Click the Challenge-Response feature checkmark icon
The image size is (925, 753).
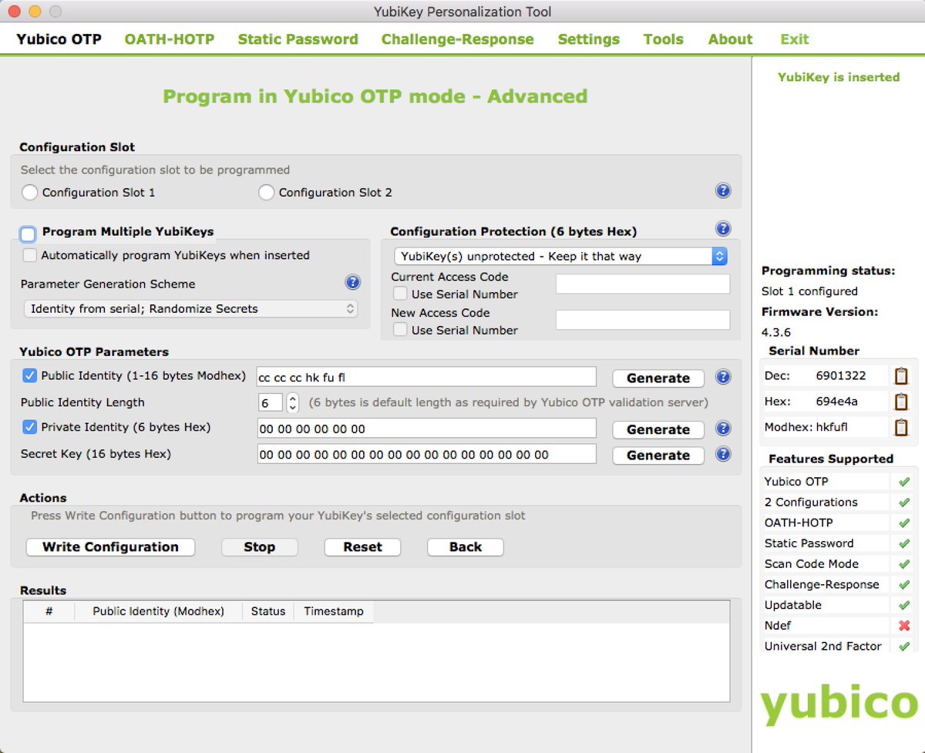point(904,585)
